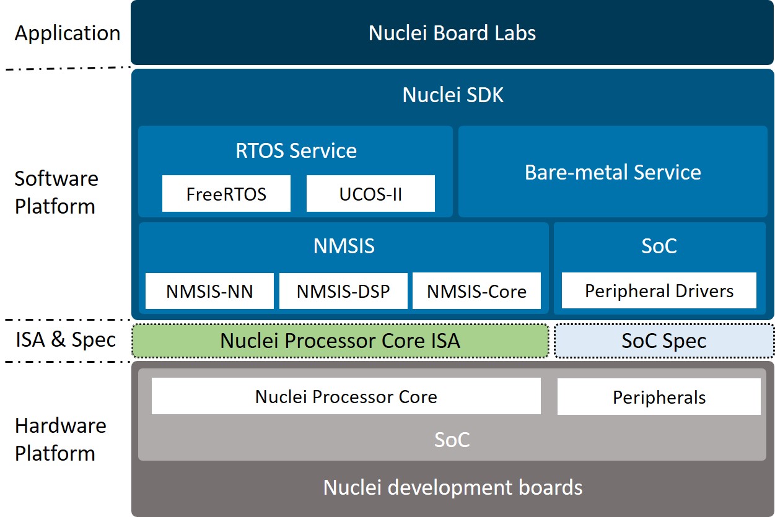Viewport: 775px width, 517px height.
Task: Click the NMSIS heading
Action: click(344, 246)
